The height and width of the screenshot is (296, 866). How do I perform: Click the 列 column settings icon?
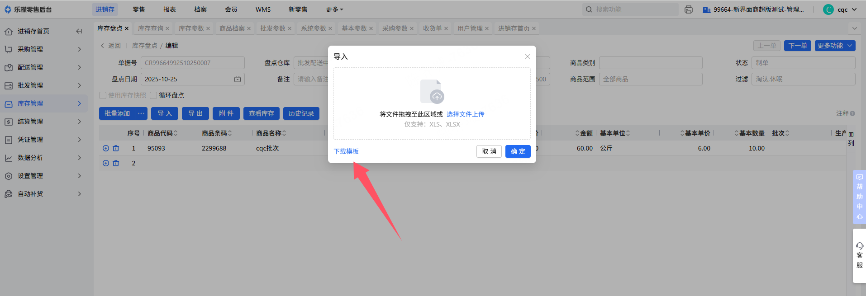click(x=851, y=139)
